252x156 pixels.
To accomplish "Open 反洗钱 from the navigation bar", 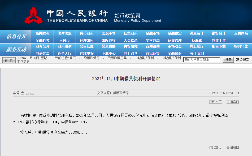I will coord(197,40).
